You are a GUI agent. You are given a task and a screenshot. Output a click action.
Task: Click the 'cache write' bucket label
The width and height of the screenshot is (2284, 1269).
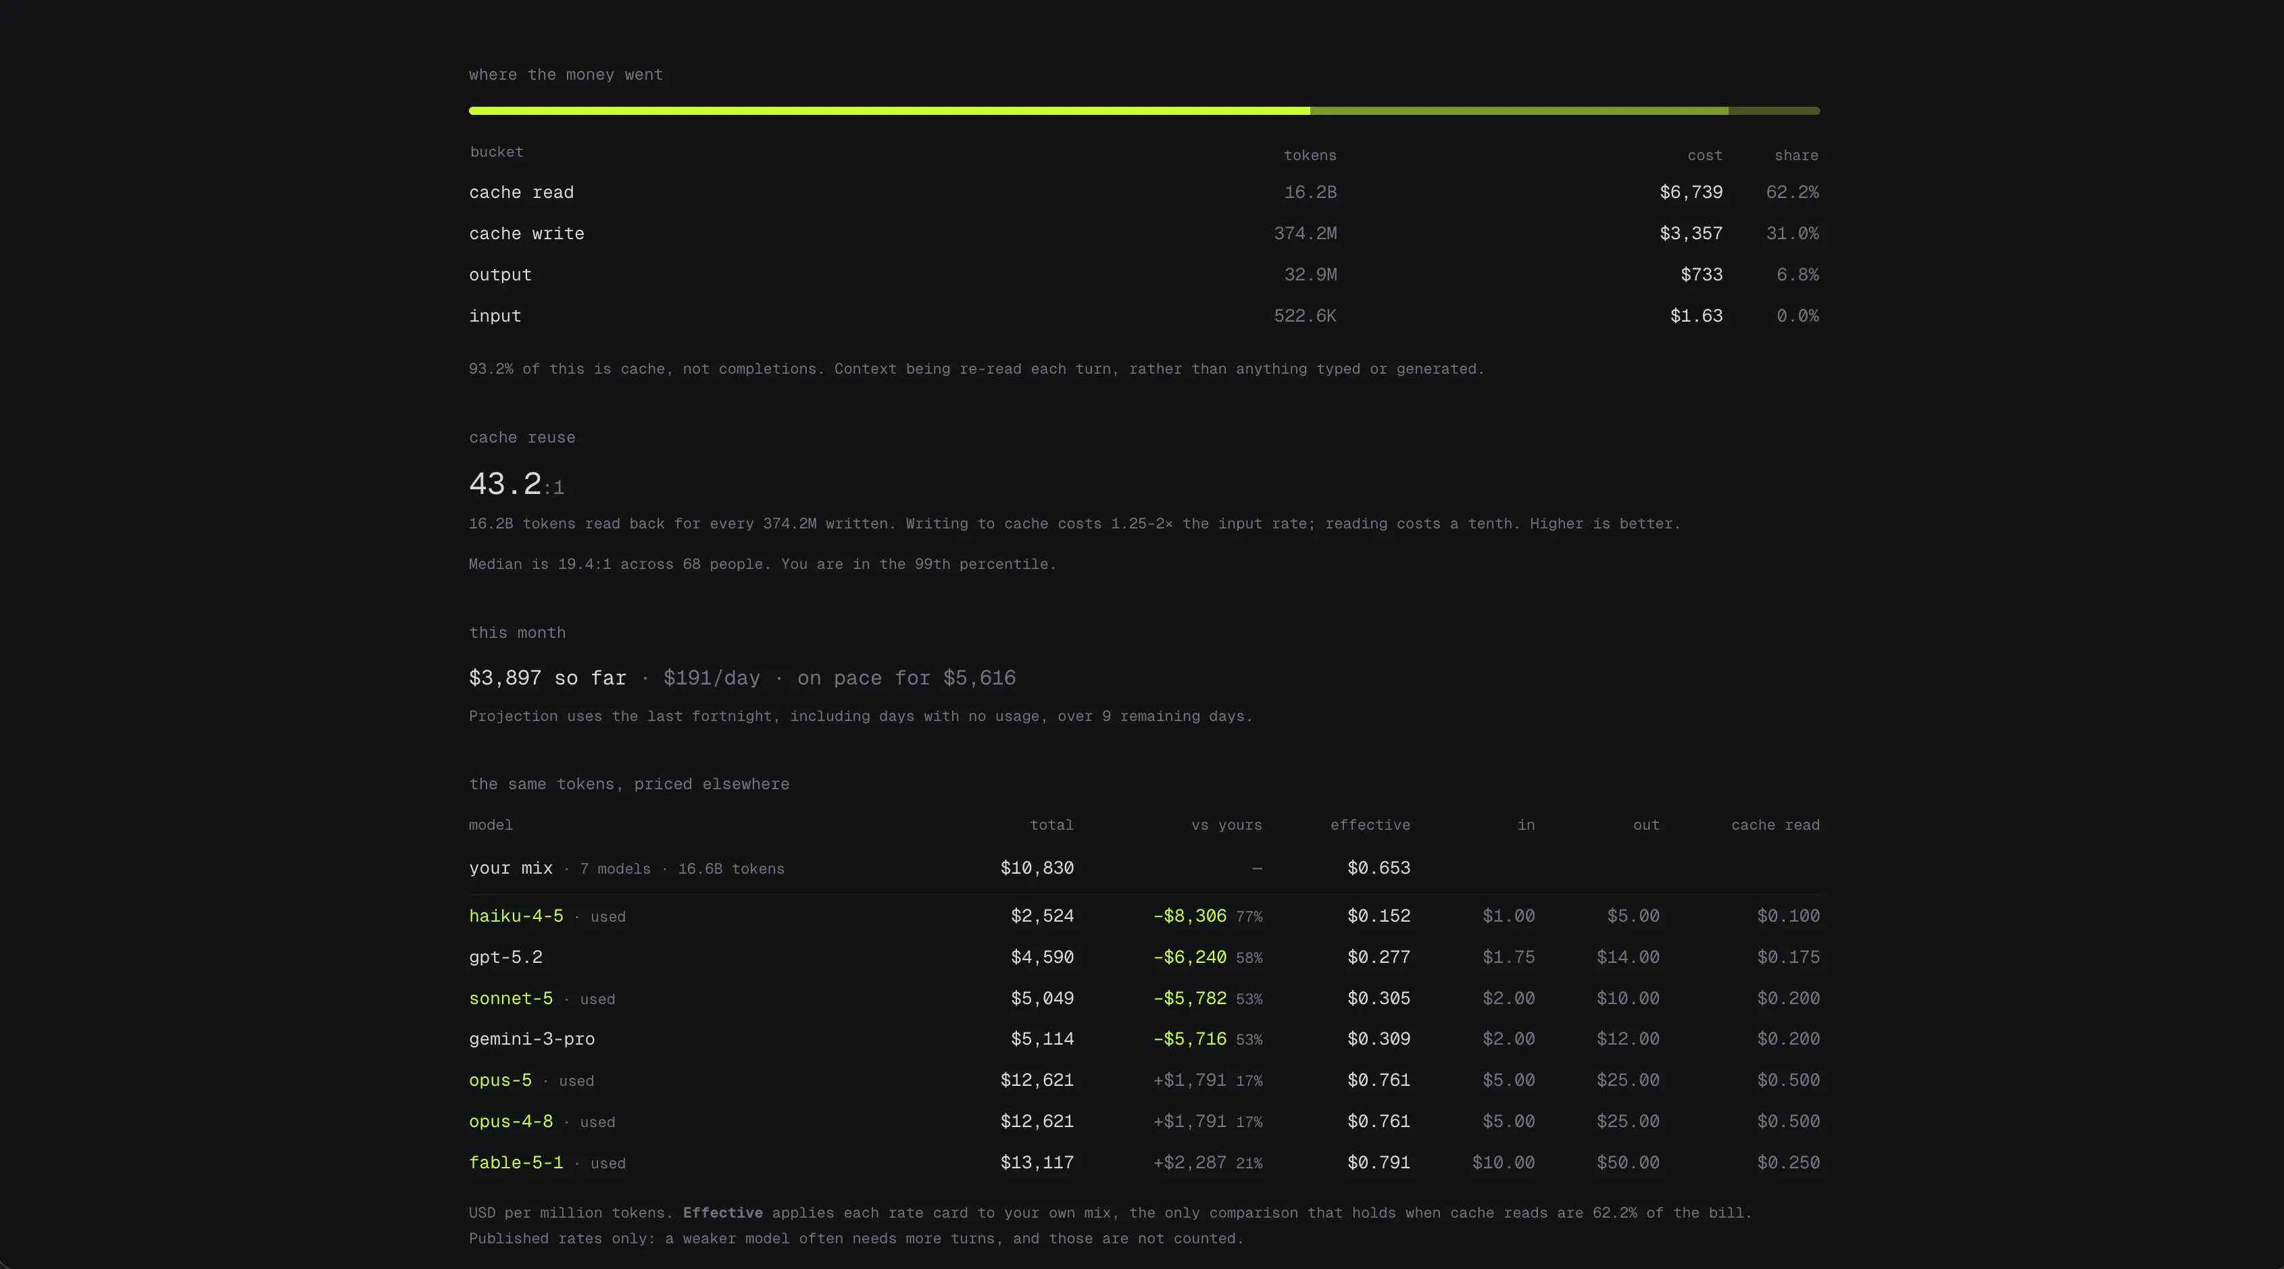pos(526,234)
